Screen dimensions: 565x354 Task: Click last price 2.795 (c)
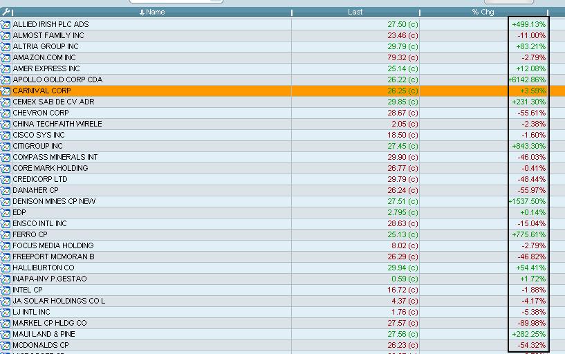(x=403, y=212)
